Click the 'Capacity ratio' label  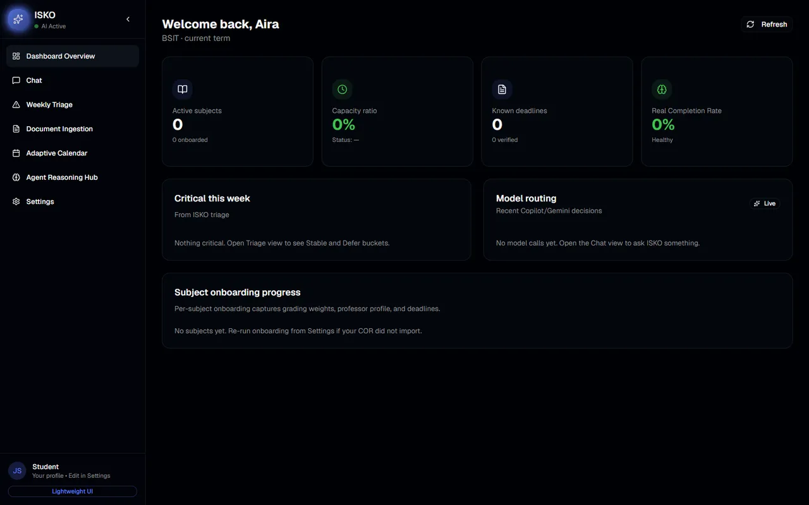point(355,110)
